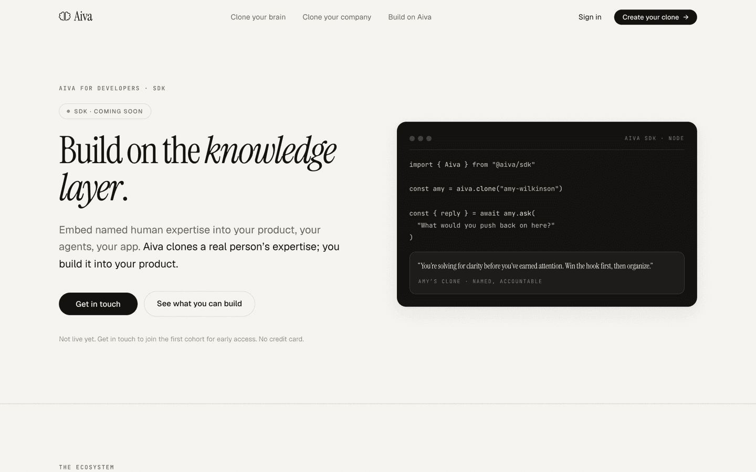This screenshot has width=756, height=472.
Task: Click the Embed named human expertise paragraph
Action: click(199, 246)
